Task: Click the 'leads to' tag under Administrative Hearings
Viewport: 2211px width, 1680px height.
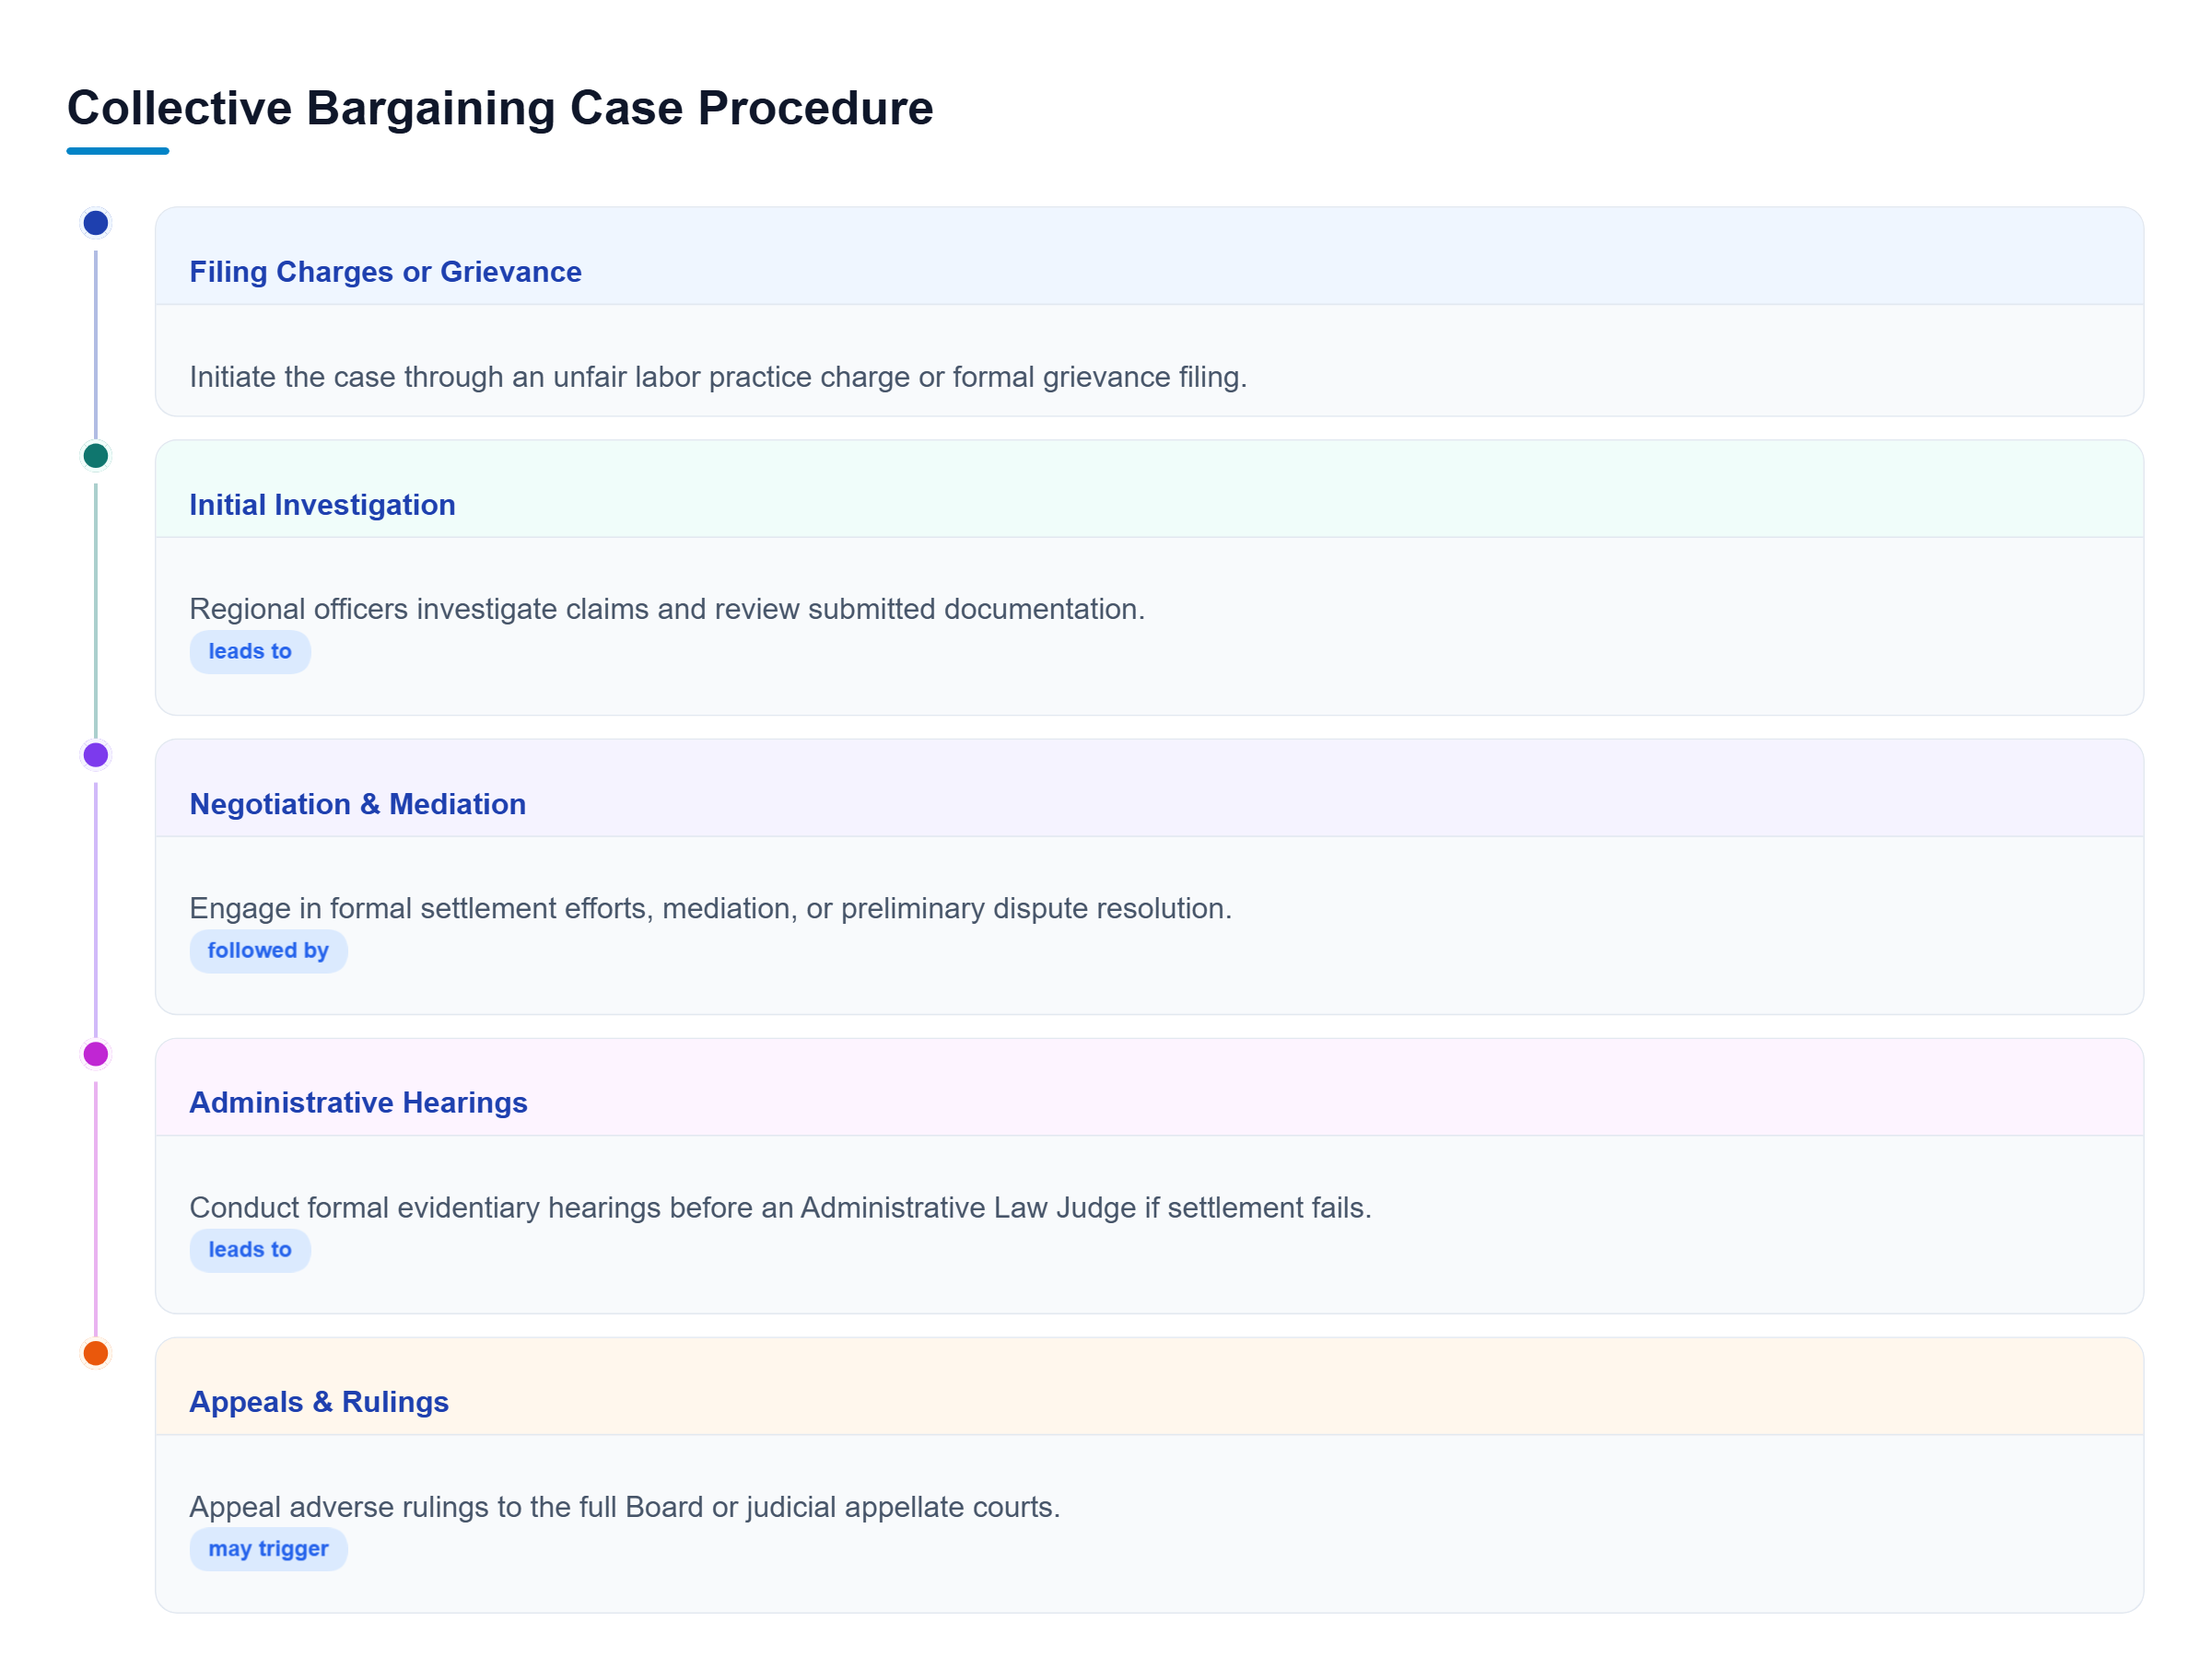Action: [250, 1250]
